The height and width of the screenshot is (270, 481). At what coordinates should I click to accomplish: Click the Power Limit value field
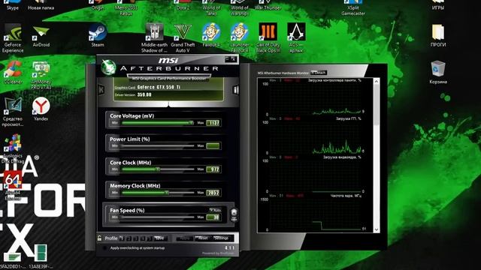[x=213, y=146]
